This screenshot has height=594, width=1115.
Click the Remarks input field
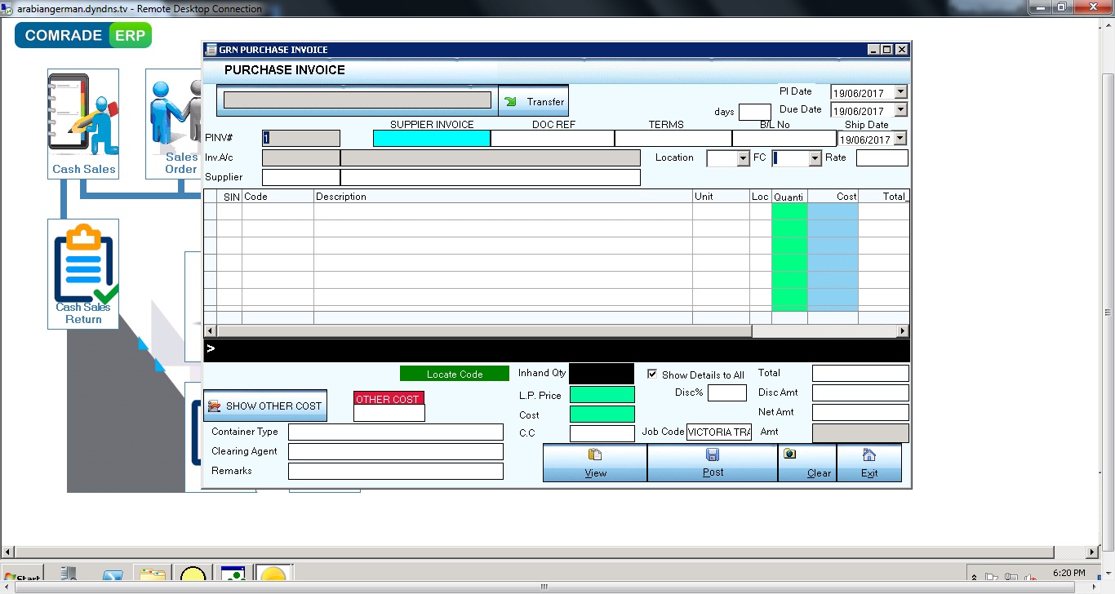point(395,471)
